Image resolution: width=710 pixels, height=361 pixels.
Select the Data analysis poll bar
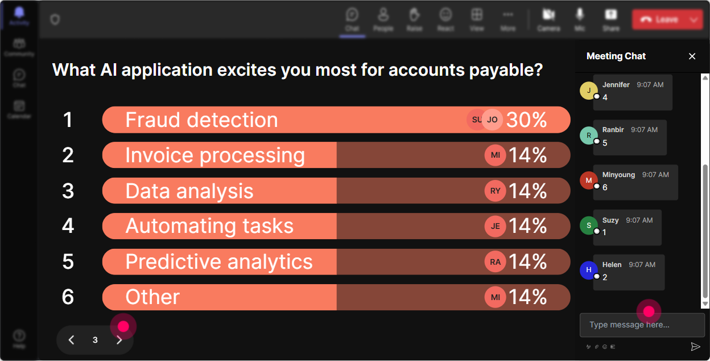coord(336,191)
